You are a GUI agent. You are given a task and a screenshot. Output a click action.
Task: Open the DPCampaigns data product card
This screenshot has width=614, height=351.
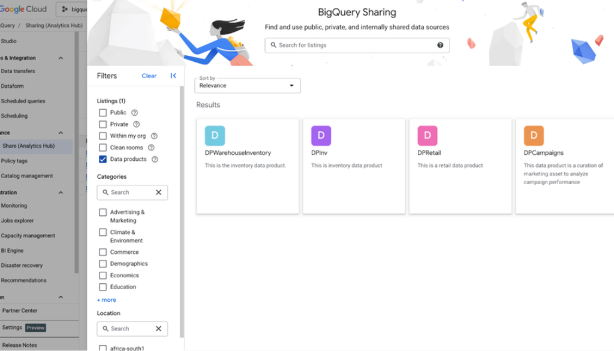[x=564, y=166]
